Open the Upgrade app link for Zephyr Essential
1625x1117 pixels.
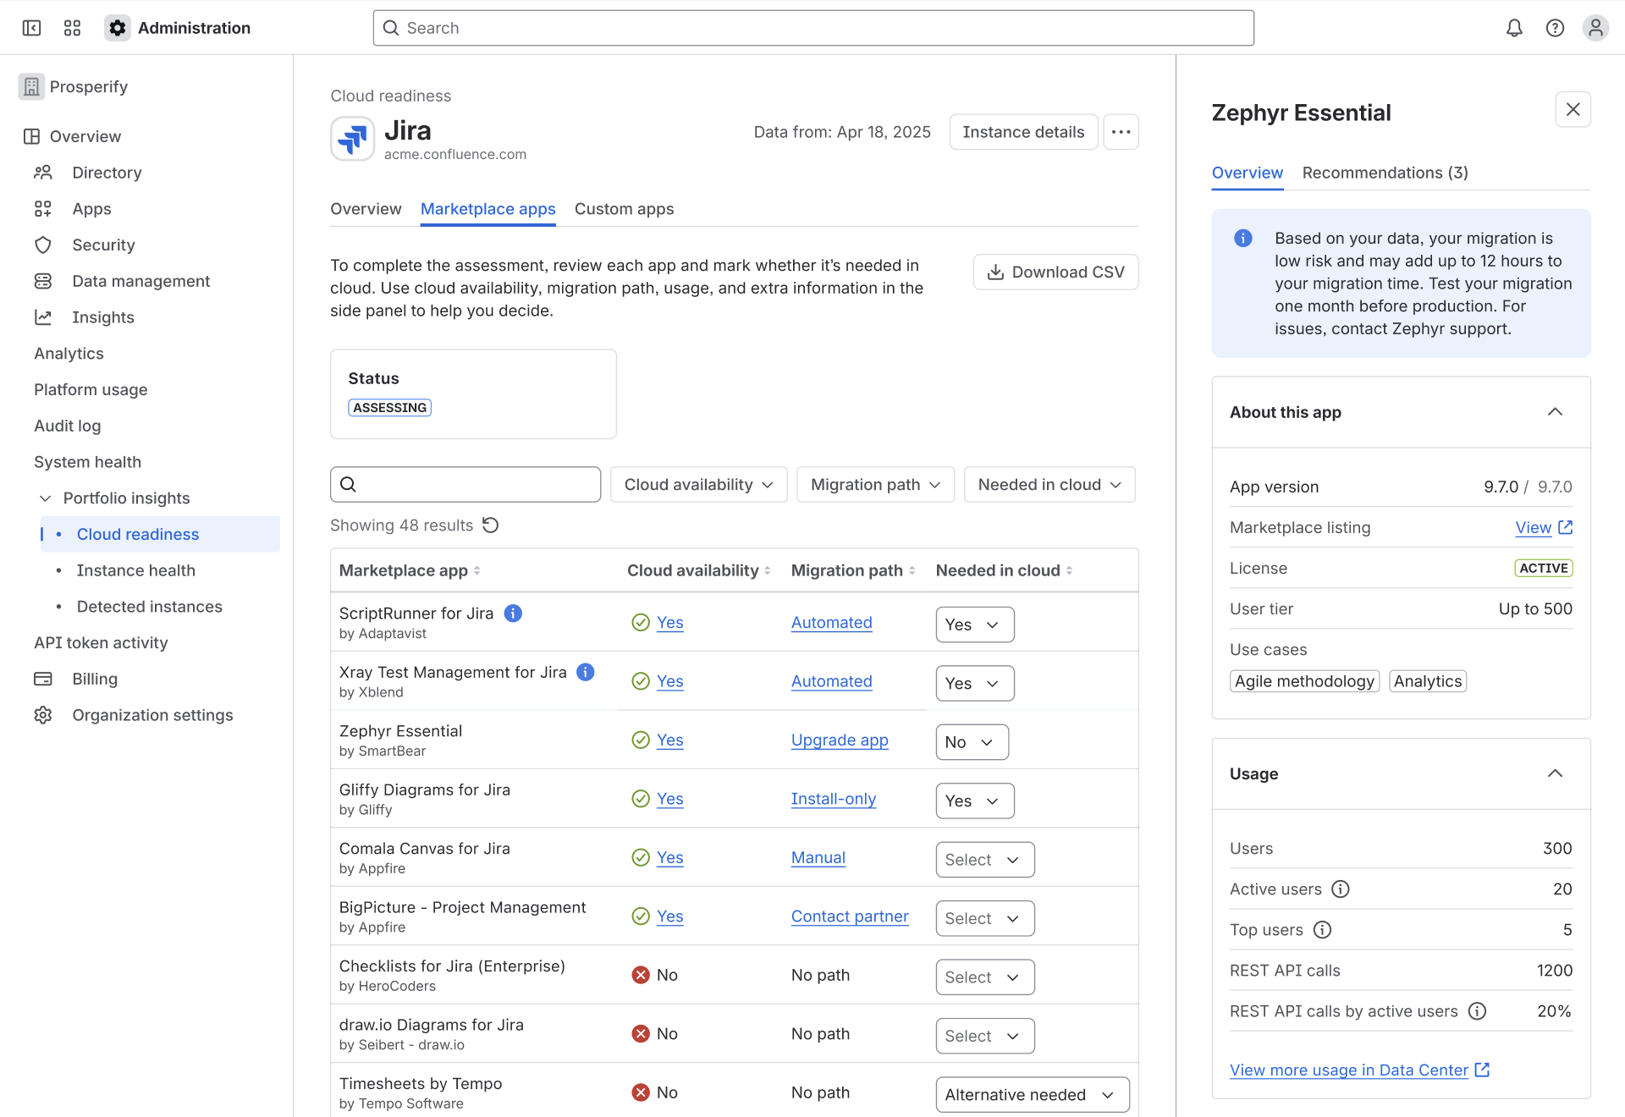pos(839,740)
